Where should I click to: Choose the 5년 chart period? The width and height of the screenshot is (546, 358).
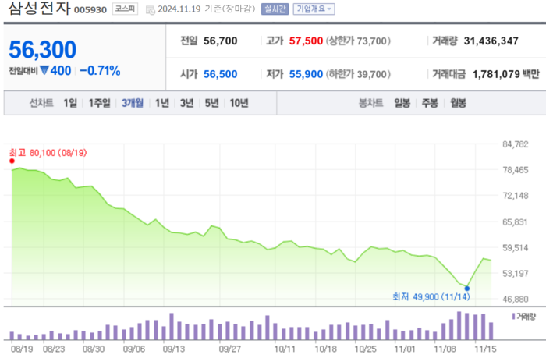point(211,103)
